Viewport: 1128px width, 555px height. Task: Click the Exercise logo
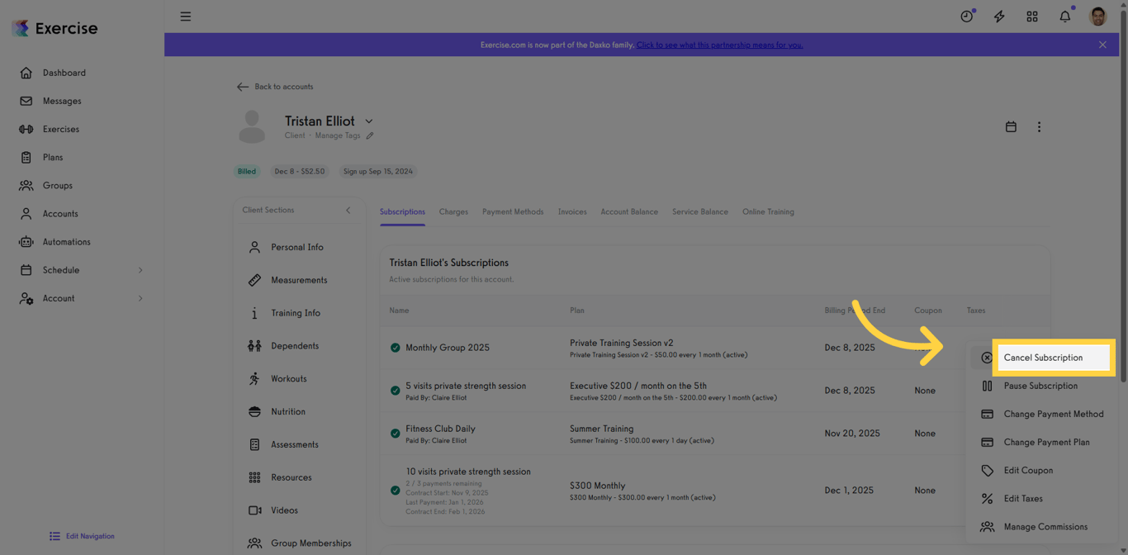tap(55, 28)
